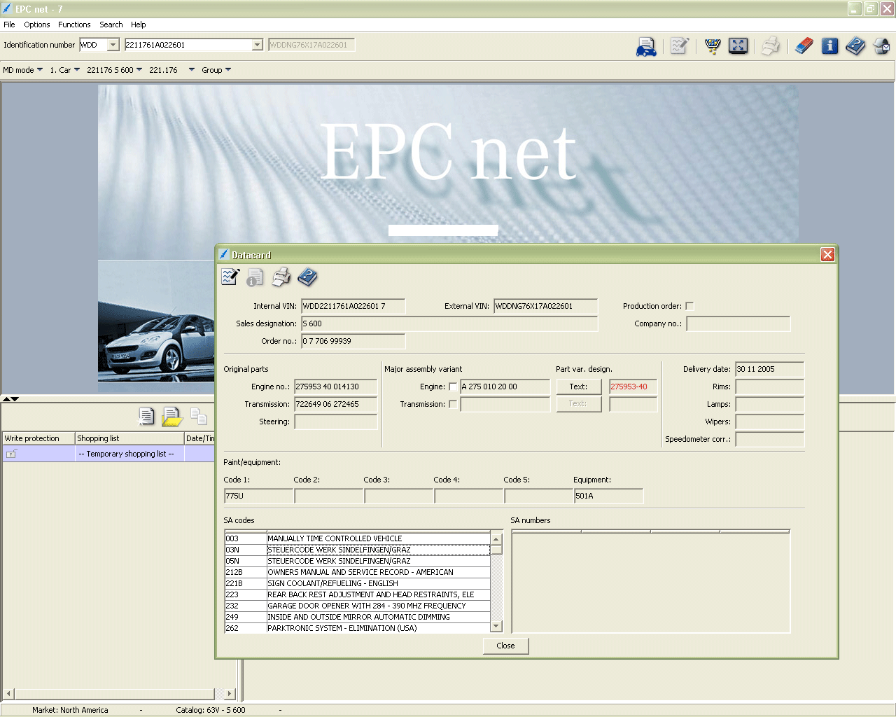
Task: Click the Internal VIN field
Action: (x=353, y=306)
